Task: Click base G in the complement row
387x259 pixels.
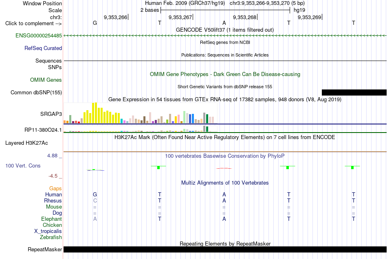Action: coord(95,23)
